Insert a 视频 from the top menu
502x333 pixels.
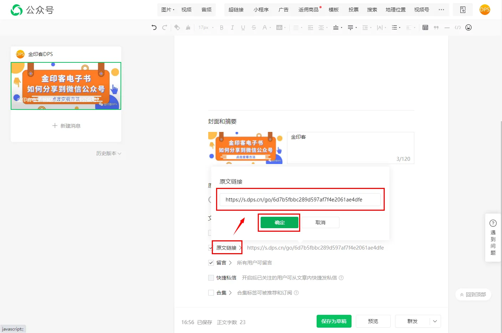pyautogui.click(x=186, y=10)
